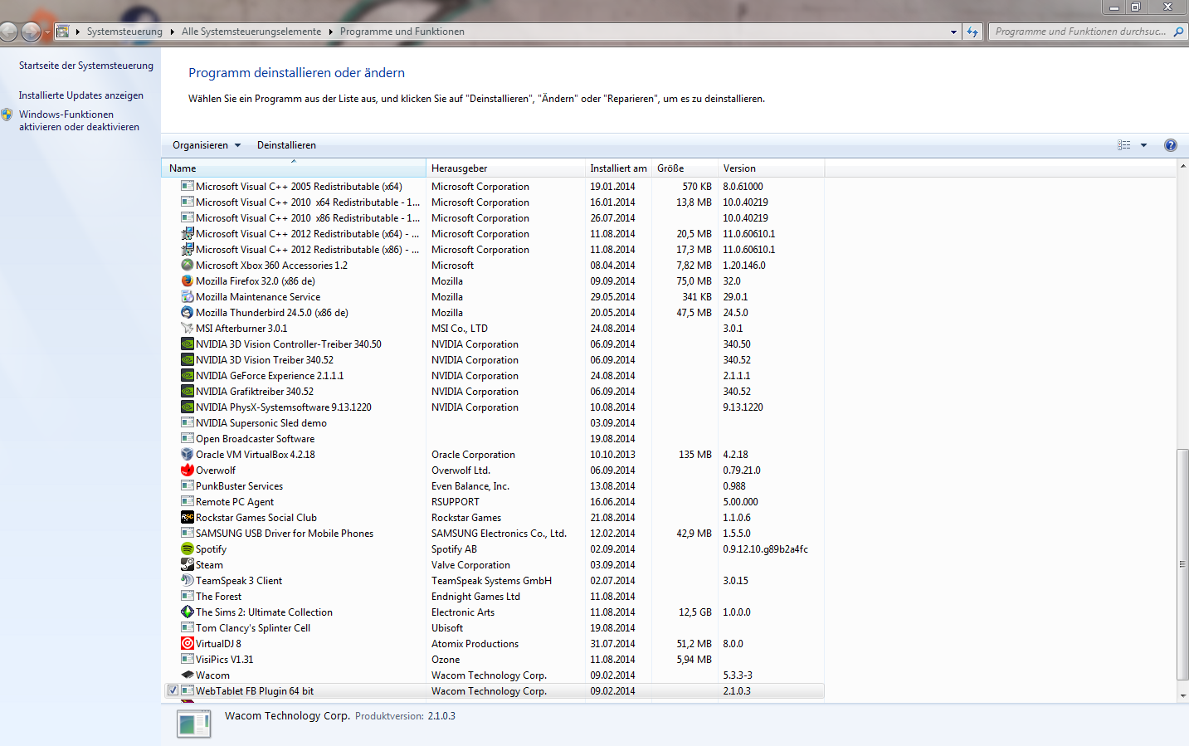
Task: Select NVIDIA 3D Vision Treiber 340.52 entry
Action: point(494,359)
